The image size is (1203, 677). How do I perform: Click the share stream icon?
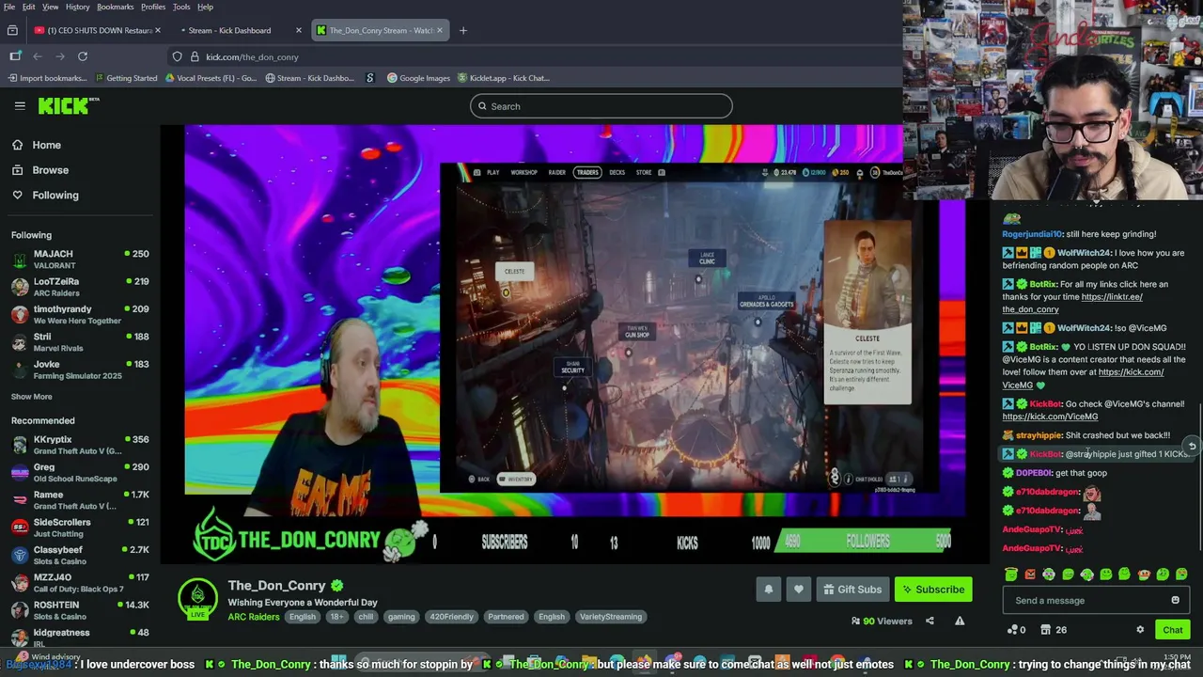pyautogui.click(x=930, y=621)
